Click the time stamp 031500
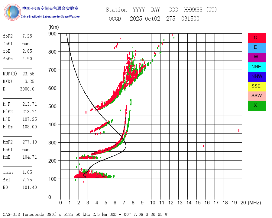 point(190,18)
